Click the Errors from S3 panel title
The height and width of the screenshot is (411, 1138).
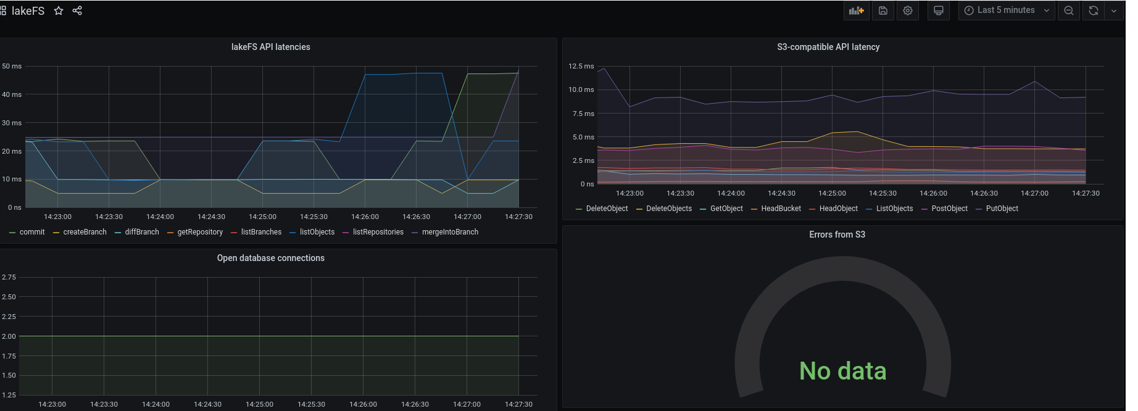pyautogui.click(x=837, y=235)
